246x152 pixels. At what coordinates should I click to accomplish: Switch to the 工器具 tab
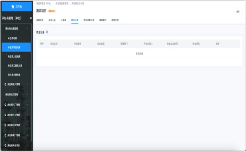[64, 20]
